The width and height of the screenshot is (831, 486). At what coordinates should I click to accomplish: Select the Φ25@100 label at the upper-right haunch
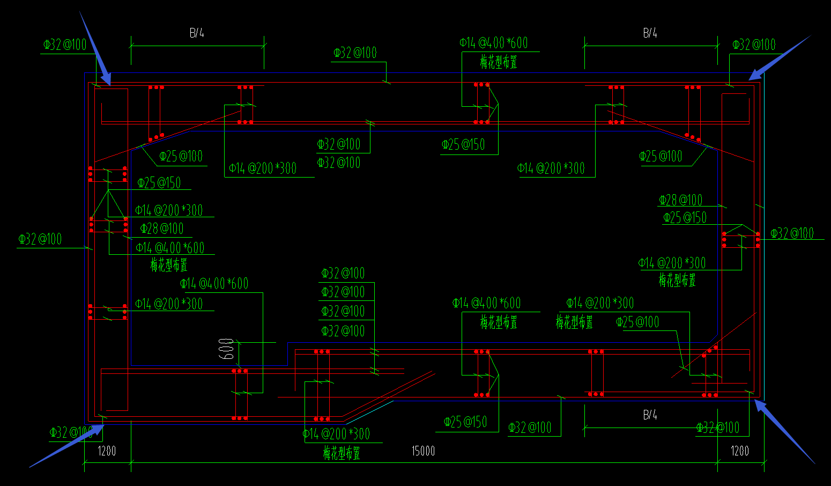(x=661, y=157)
